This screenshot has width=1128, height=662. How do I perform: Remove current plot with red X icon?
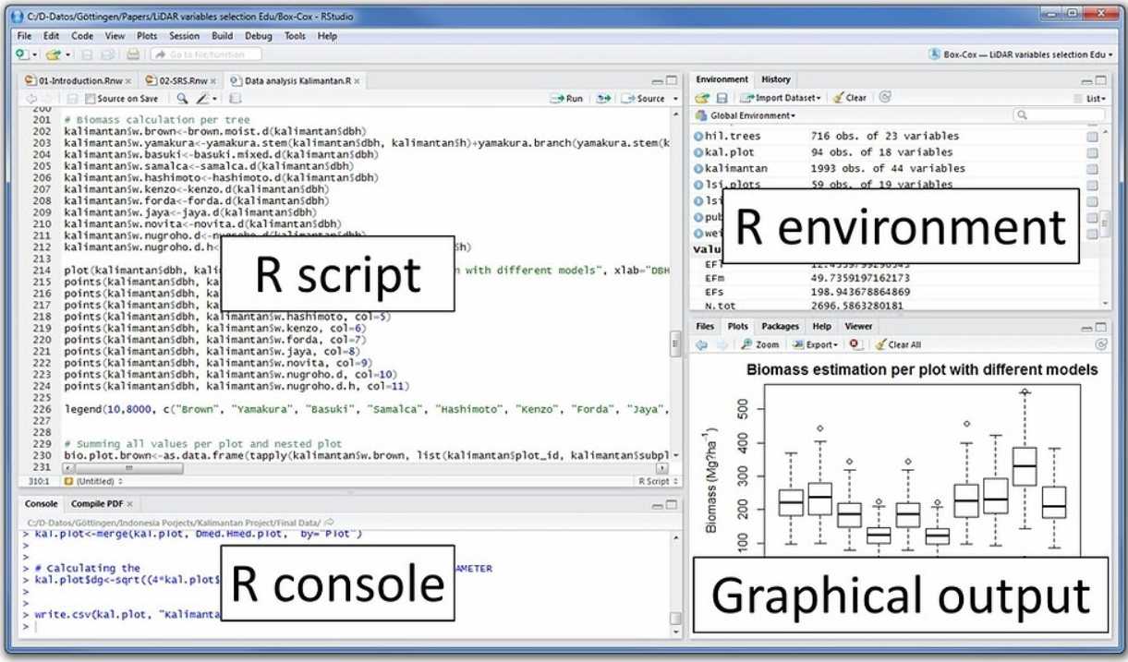[855, 344]
